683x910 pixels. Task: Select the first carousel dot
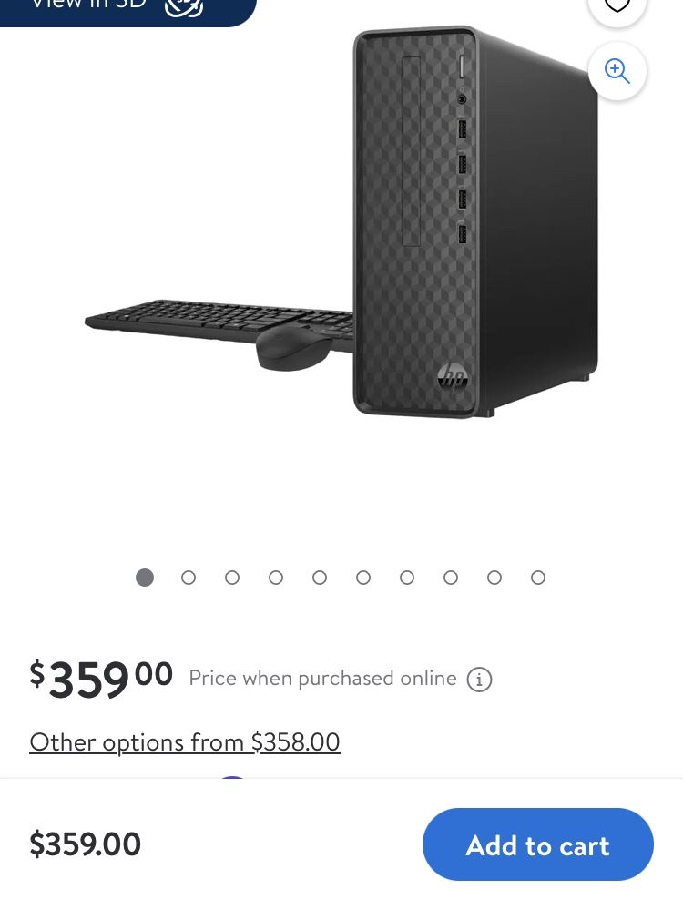145,578
